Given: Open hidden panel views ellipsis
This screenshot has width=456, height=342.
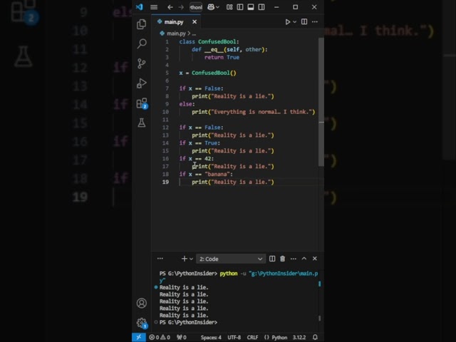Looking at the screenshot, I should pyautogui.click(x=160, y=259).
